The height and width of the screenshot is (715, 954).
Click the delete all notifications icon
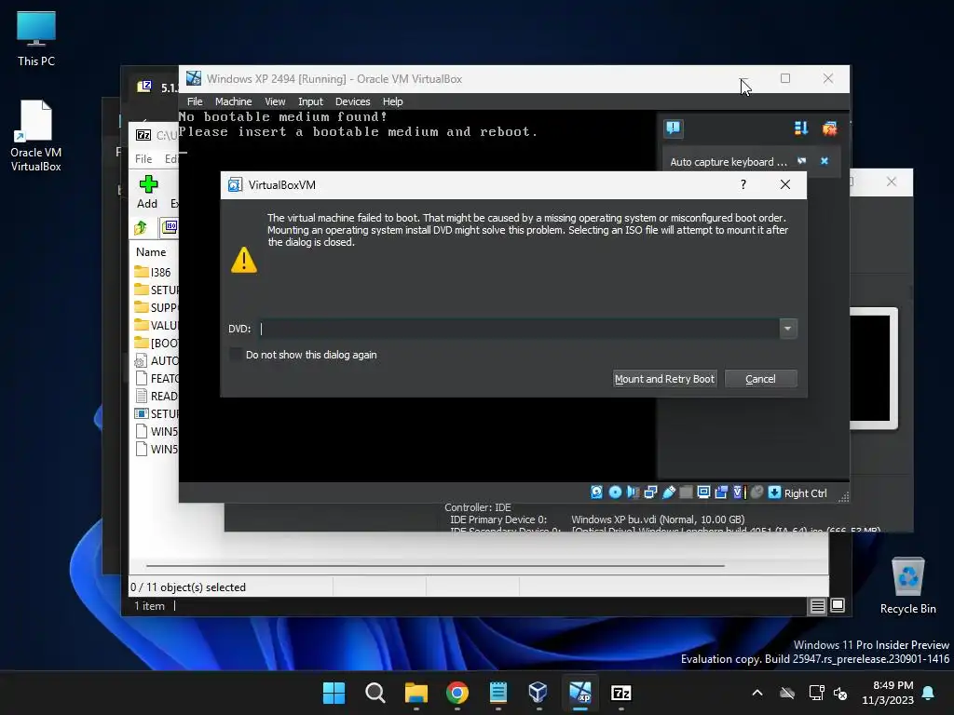[x=829, y=128]
